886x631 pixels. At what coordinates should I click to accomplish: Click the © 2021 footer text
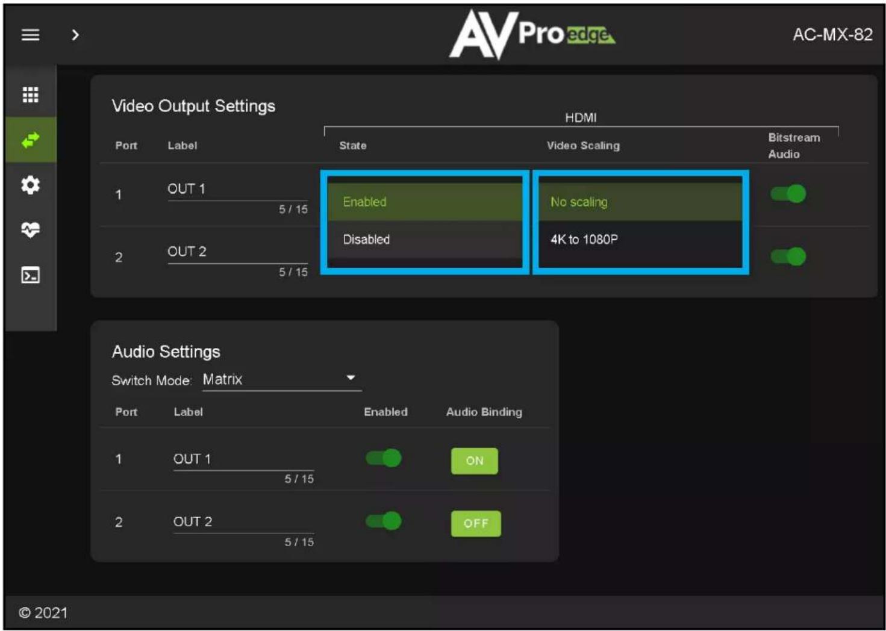point(43,613)
